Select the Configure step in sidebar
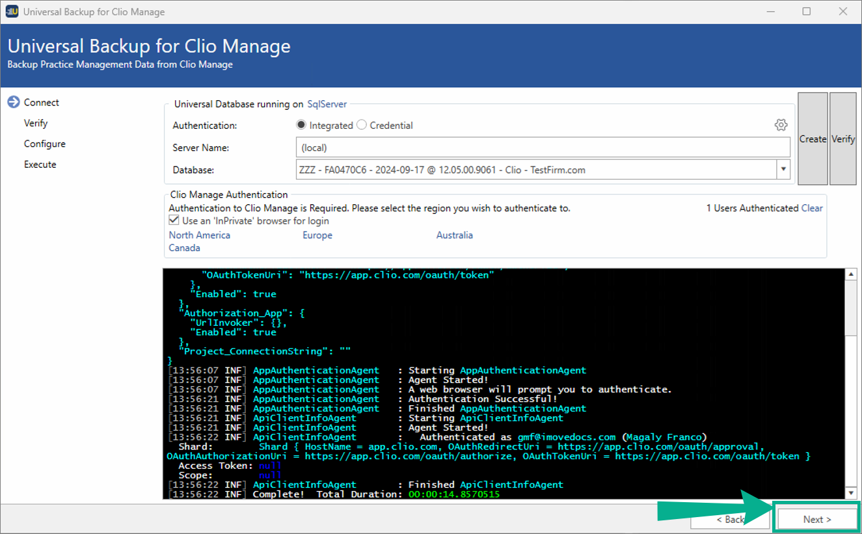The height and width of the screenshot is (534, 862). tap(45, 144)
